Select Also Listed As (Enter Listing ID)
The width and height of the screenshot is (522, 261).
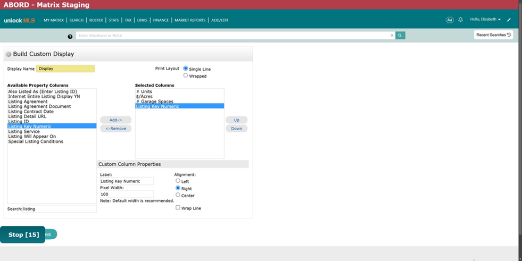[x=52, y=91]
